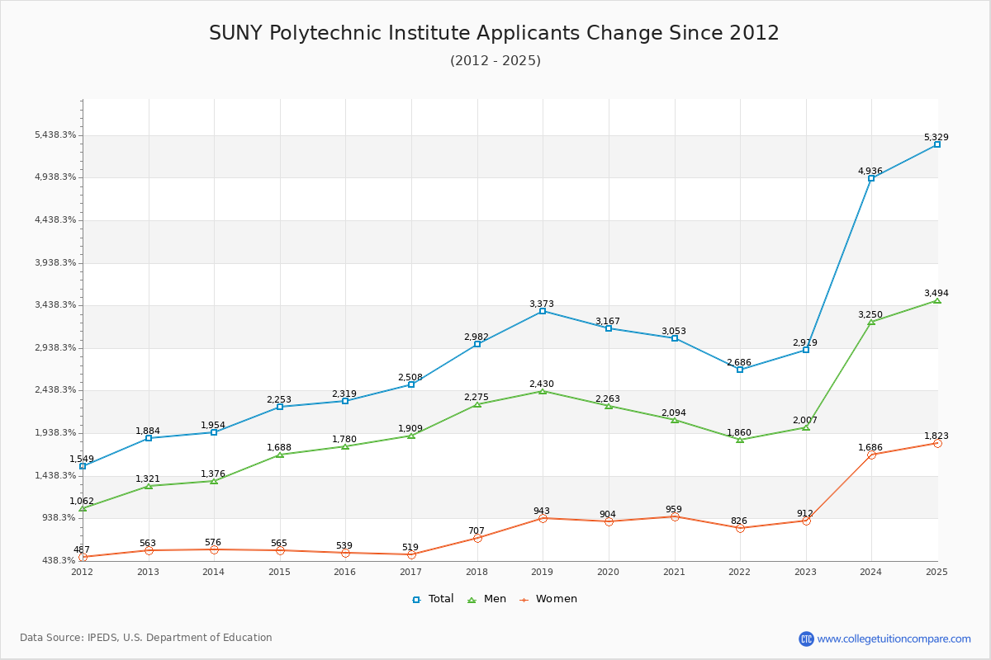991x660 pixels.
Task: Click the CTC logo icon
Action: tap(806, 639)
